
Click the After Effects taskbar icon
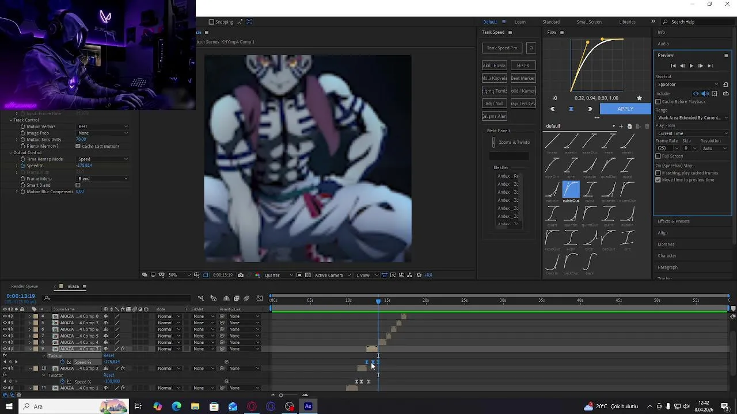click(x=308, y=407)
